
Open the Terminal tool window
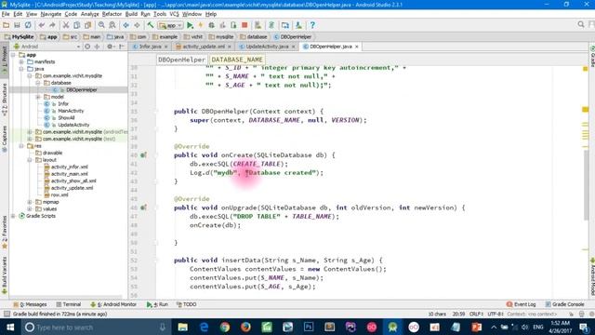tap(69, 304)
